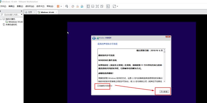
Task: Open the 编辑(E) menu
Action: (11, 6)
